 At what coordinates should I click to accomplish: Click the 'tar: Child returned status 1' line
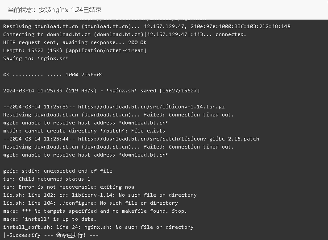(x=47, y=179)
